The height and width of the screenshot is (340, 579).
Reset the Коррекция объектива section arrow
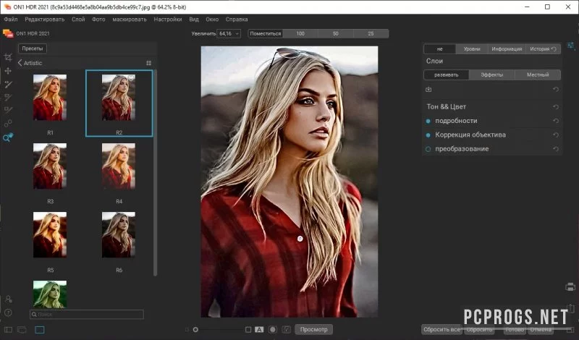tap(556, 135)
